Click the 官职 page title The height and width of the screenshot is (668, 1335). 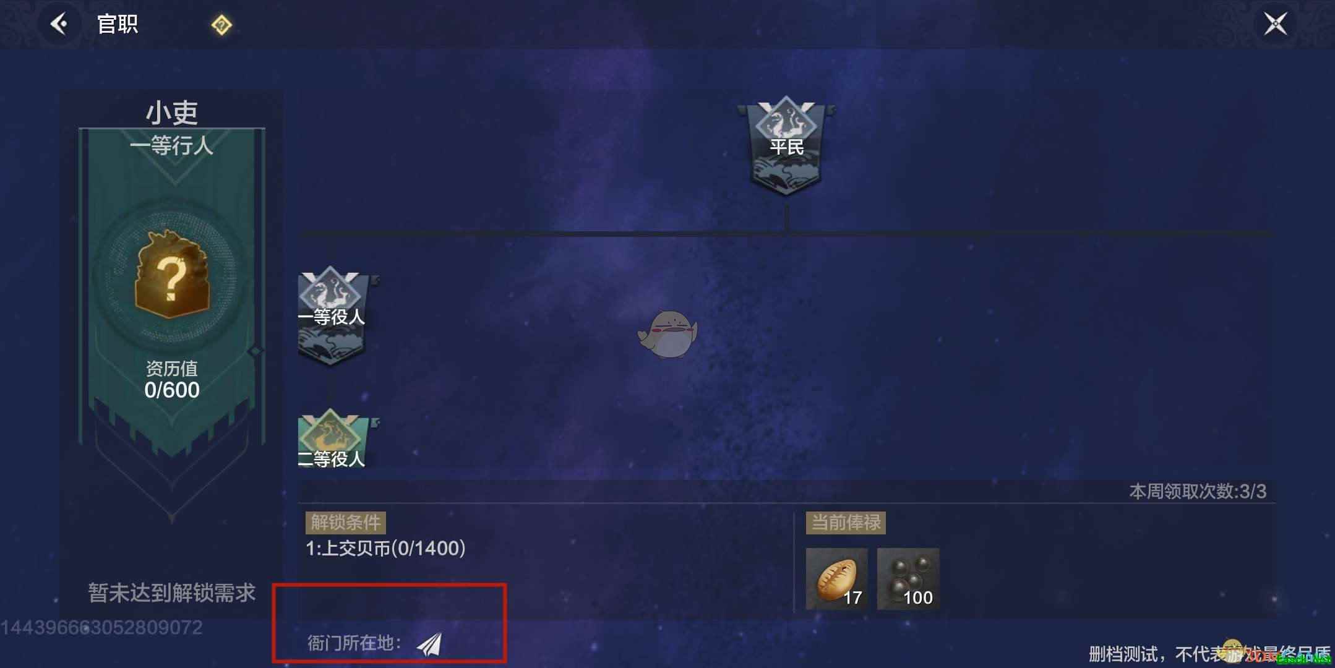pyautogui.click(x=118, y=25)
